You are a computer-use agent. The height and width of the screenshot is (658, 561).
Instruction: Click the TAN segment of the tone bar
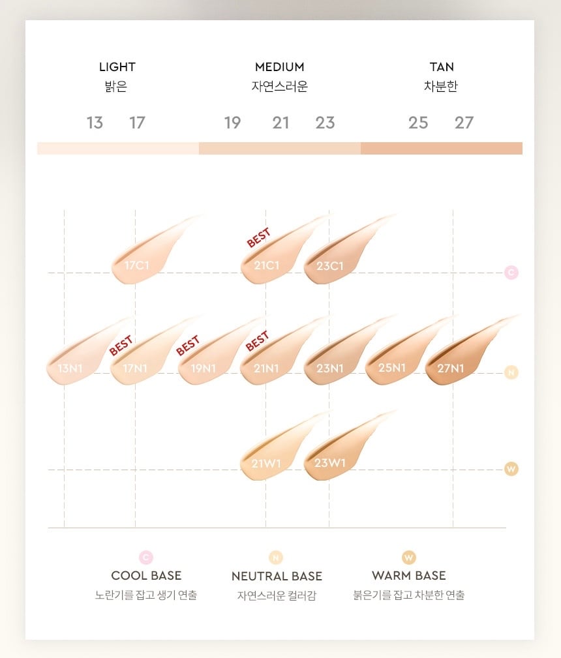(442, 148)
